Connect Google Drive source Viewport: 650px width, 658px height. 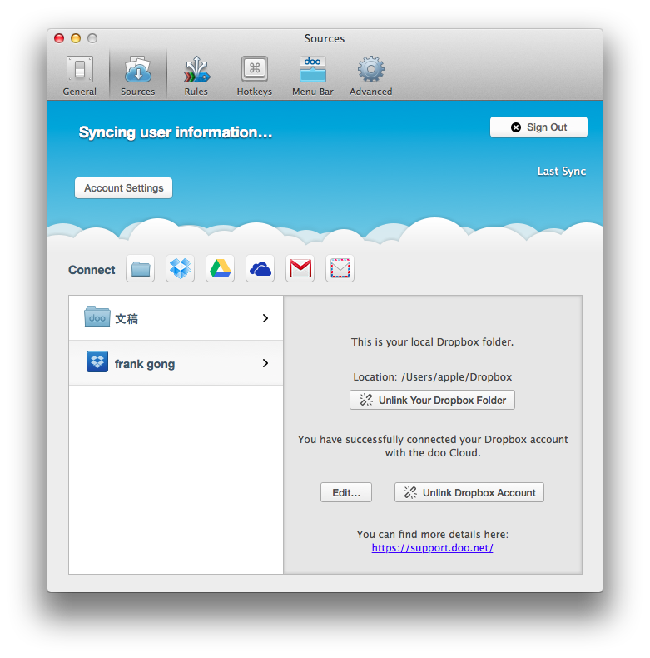click(x=221, y=268)
